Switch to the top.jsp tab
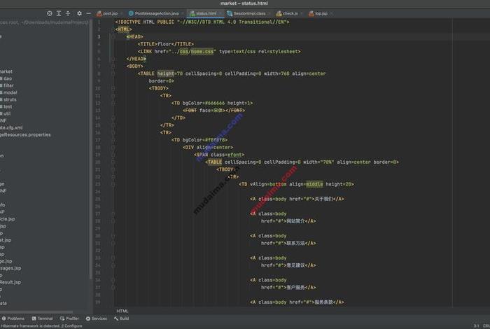 tap(321, 13)
